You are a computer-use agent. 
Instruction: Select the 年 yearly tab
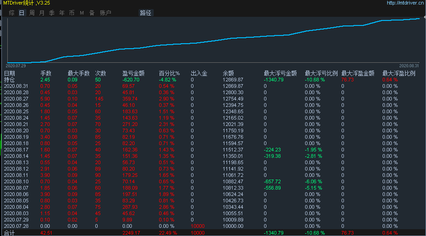tap(62, 13)
